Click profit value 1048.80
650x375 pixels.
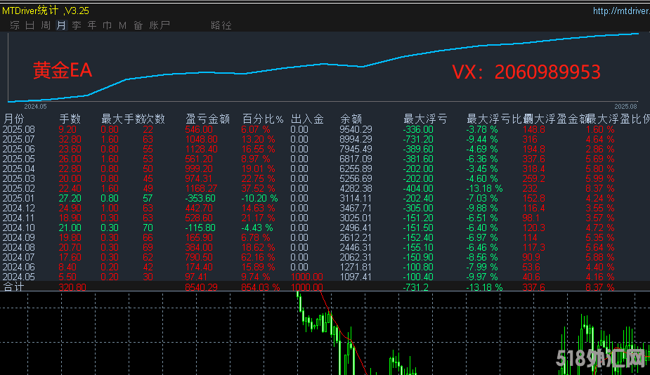[201, 139]
